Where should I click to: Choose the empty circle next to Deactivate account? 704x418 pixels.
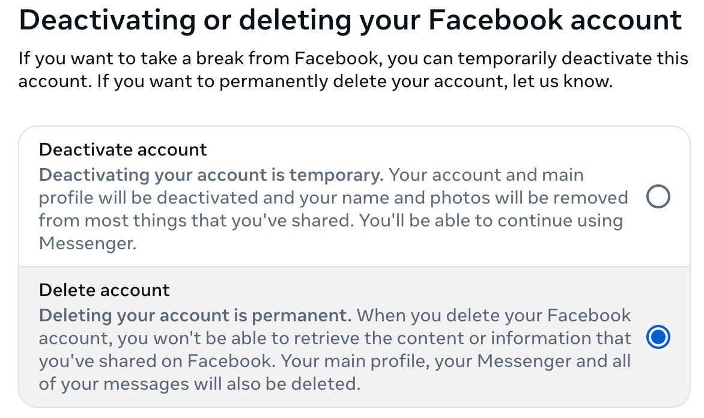tap(658, 197)
